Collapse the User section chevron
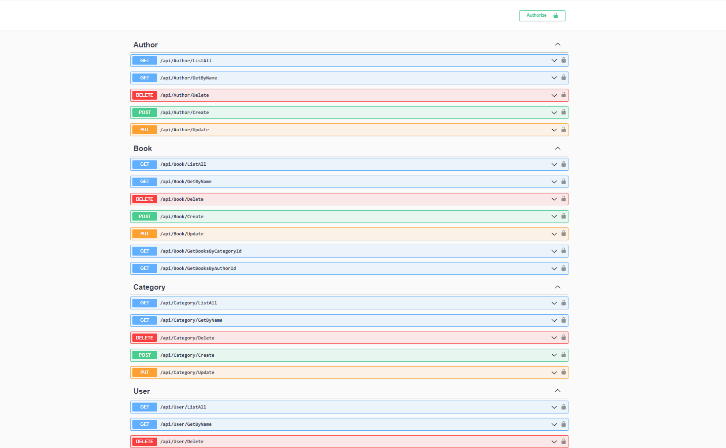This screenshot has height=448, width=726. [558, 391]
